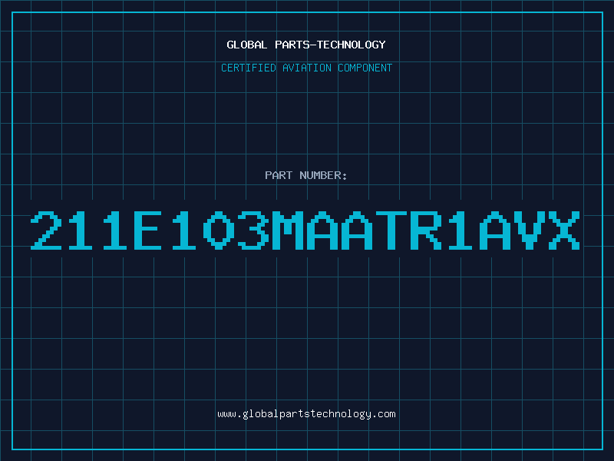Screen dimensions: 614x461
Task: Click the GLOBAL PARTS-TECHNOLOGY heading
Action: point(306,45)
